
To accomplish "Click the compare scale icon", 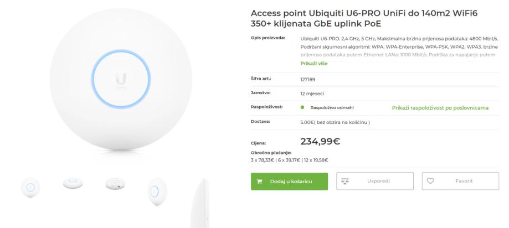I will click(x=345, y=181).
